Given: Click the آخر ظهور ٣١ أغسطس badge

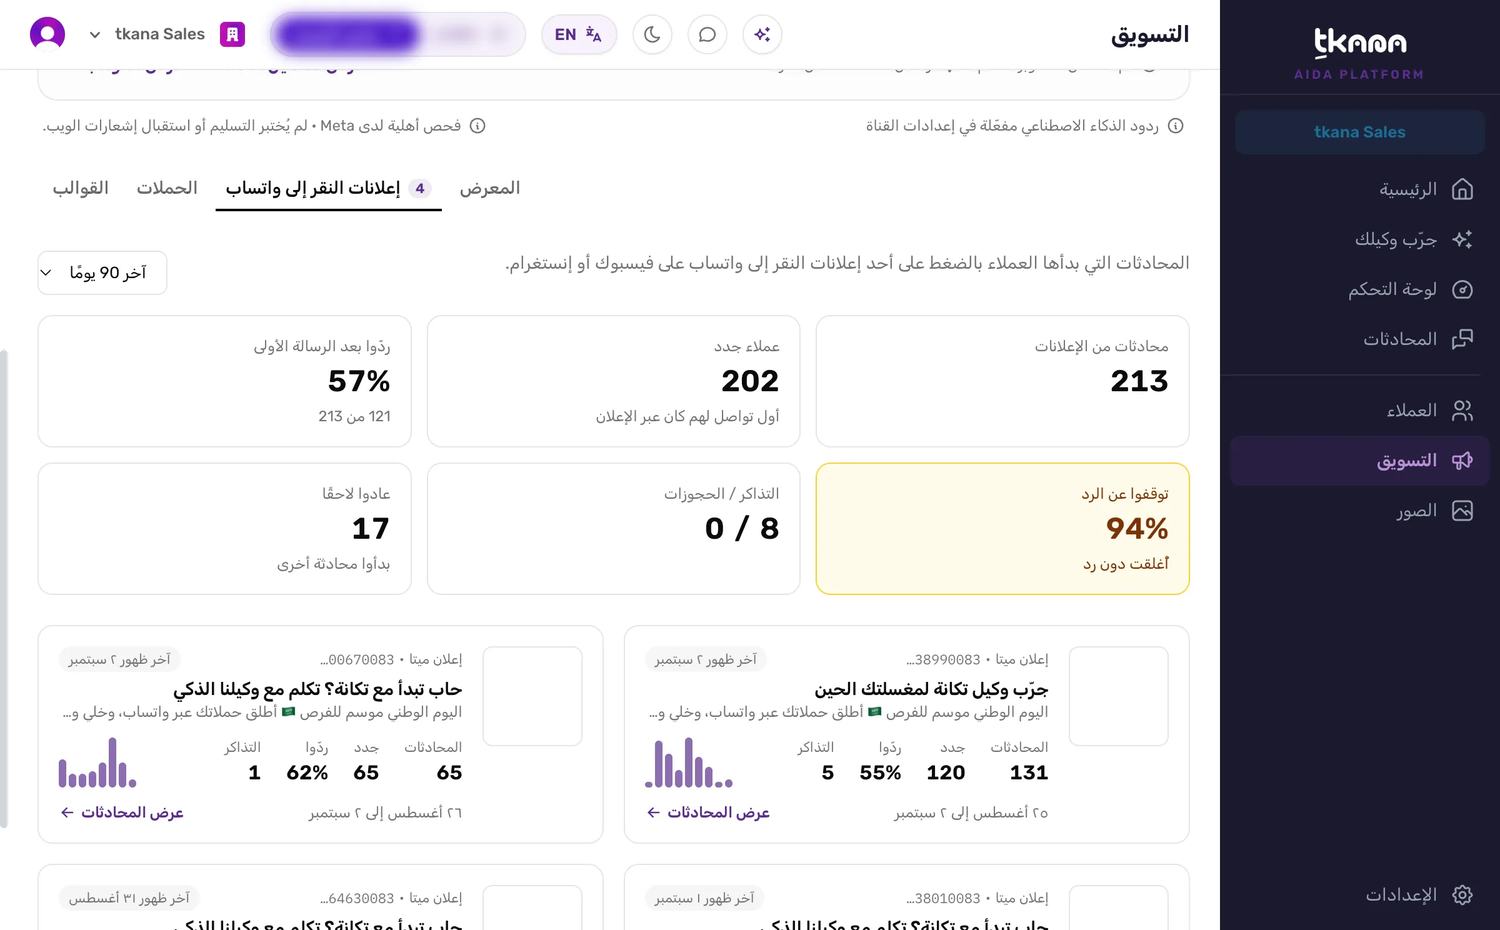Looking at the screenshot, I should tap(129, 897).
